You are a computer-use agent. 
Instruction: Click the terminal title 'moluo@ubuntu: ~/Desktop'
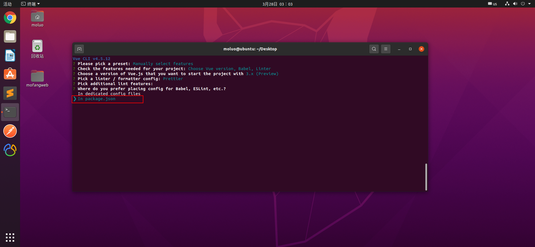click(250, 49)
